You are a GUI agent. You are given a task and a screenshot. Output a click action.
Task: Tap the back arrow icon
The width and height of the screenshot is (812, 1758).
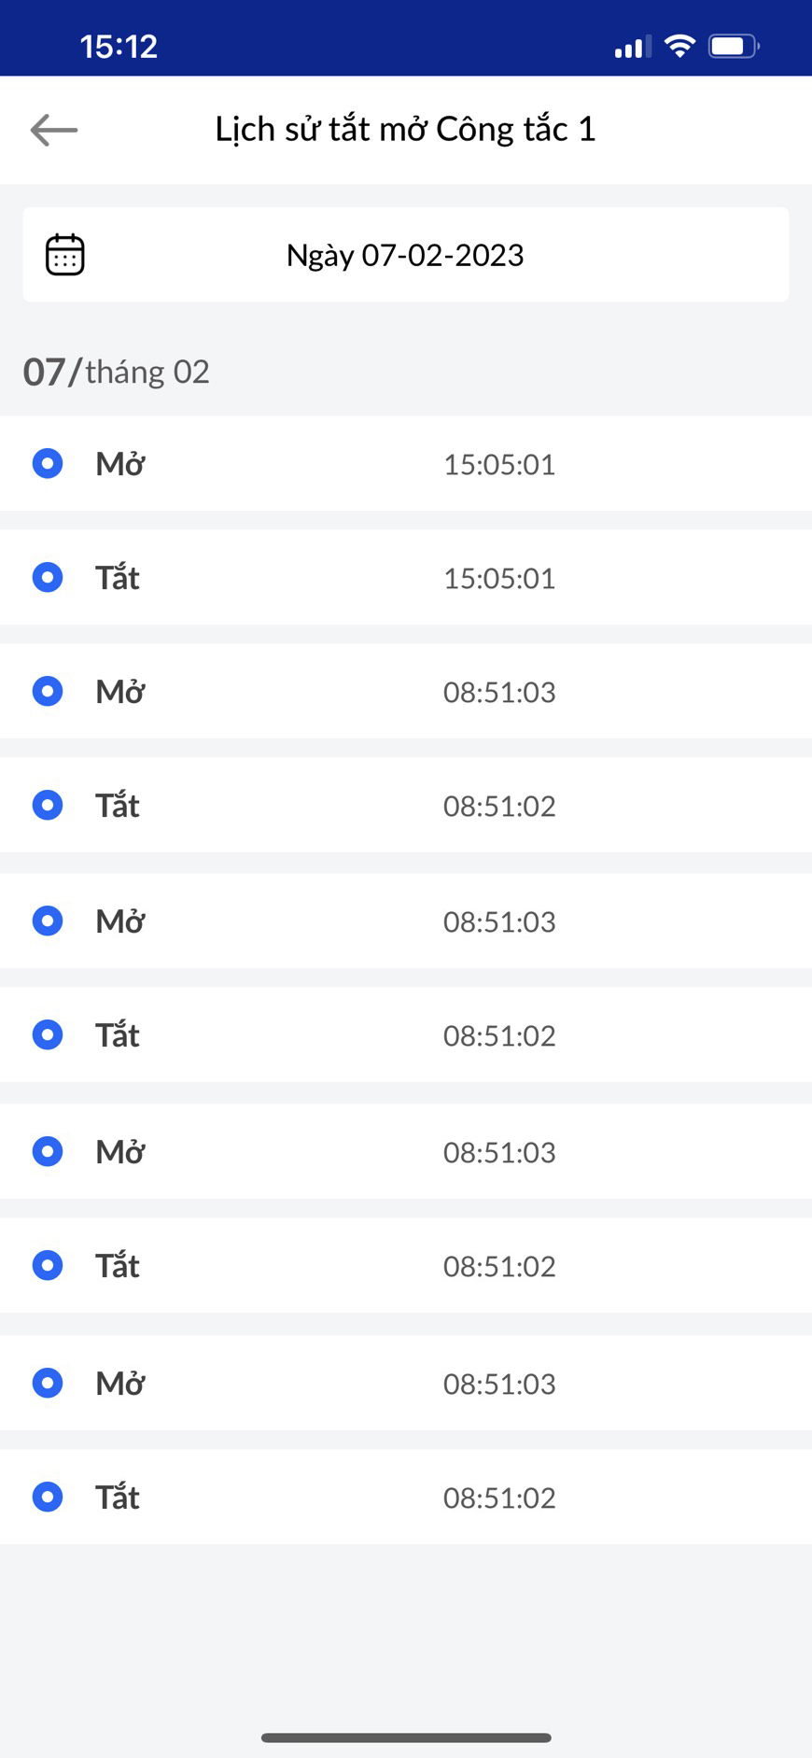point(53,130)
